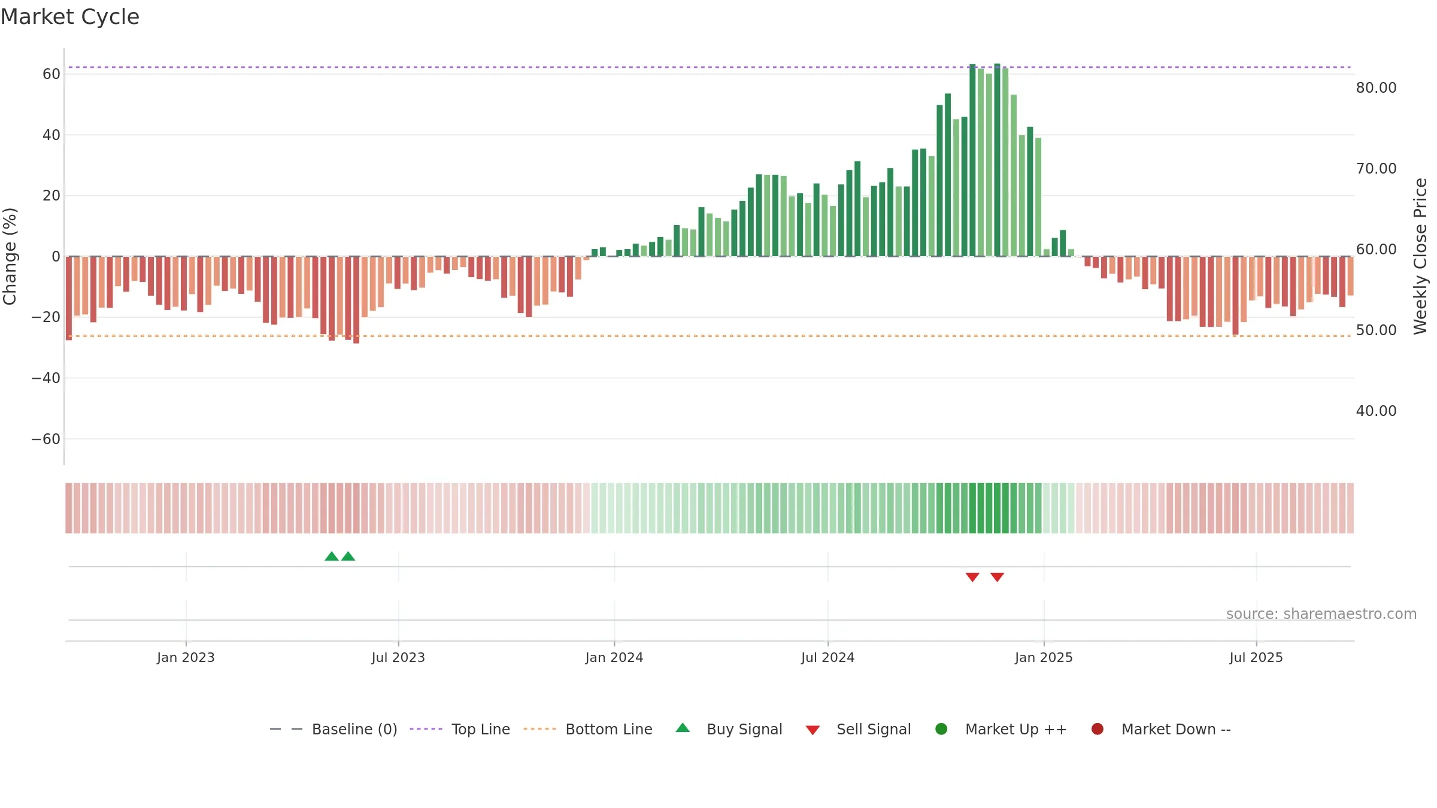
Task: Click the lowest red bar below bottom line mid-2023
Action: (x=356, y=300)
